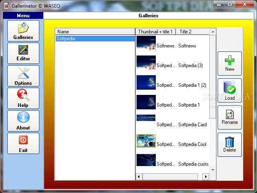257x193 pixels.
Task: Select the Softpedia custo. thumbnail
Action: tap(146, 160)
